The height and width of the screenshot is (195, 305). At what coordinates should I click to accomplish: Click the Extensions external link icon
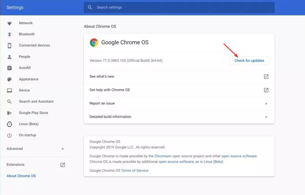63,165
